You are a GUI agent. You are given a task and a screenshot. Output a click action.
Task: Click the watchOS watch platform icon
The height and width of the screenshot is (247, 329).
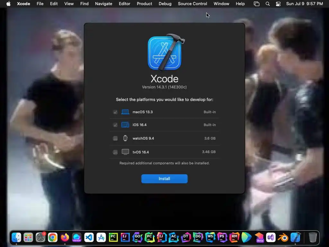coord(125,138)
